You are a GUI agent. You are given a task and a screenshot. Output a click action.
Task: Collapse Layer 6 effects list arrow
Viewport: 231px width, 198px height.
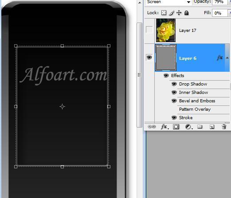pos(227,58)
